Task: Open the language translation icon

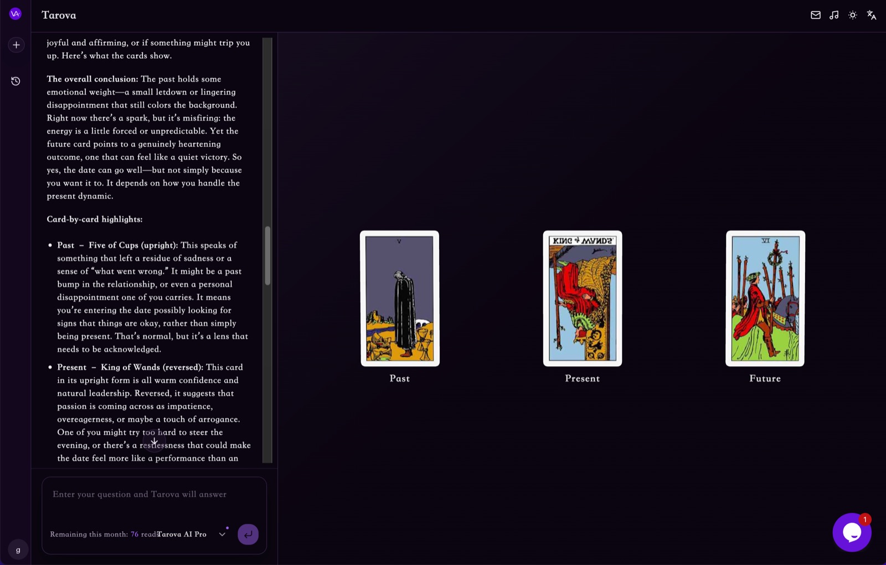Action: (872, 16)
